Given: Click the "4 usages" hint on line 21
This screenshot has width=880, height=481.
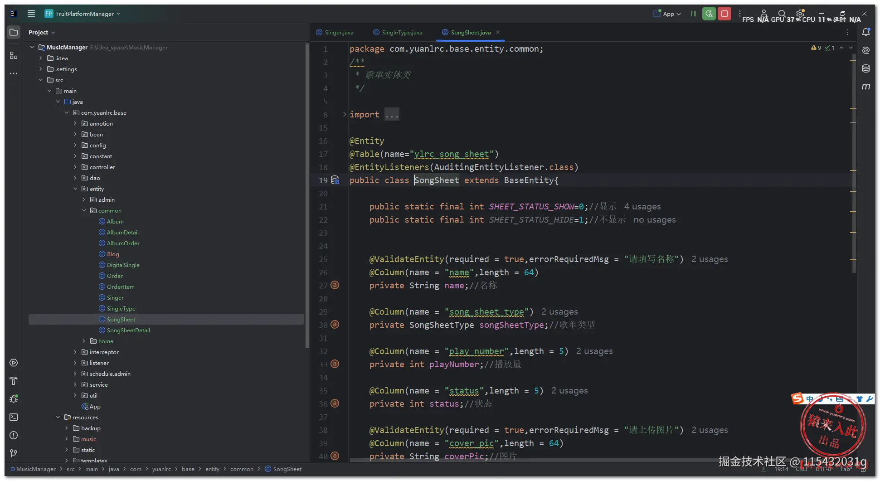Looking at the screenshot, I should coord(642,207).
